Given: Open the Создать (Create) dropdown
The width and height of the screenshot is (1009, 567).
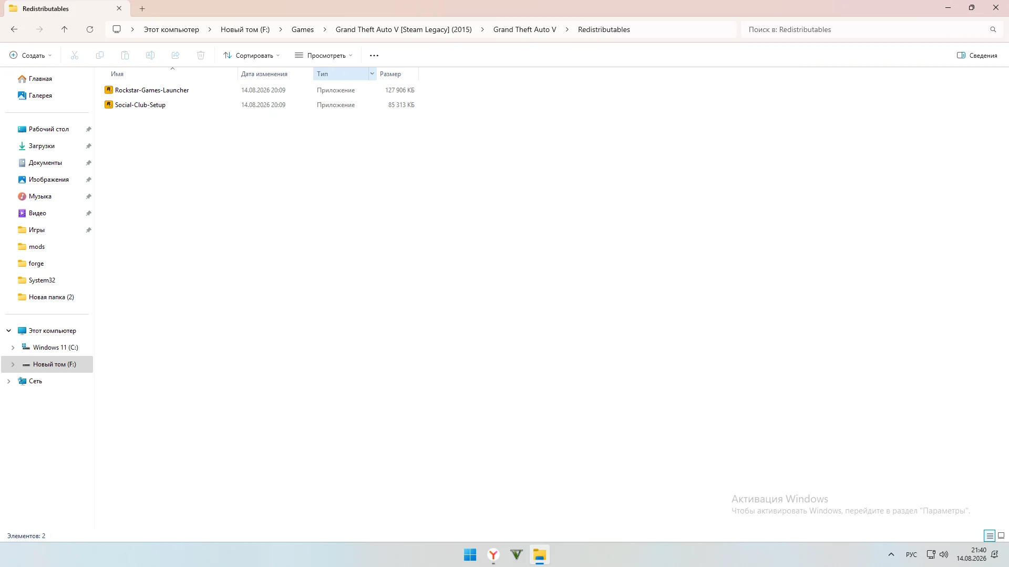Looking at the screenshot, I should 31,55.
